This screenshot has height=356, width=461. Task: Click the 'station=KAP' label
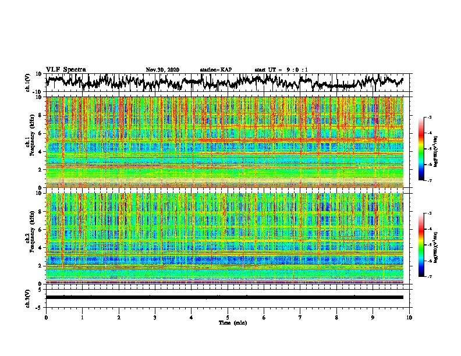[215, 70]
